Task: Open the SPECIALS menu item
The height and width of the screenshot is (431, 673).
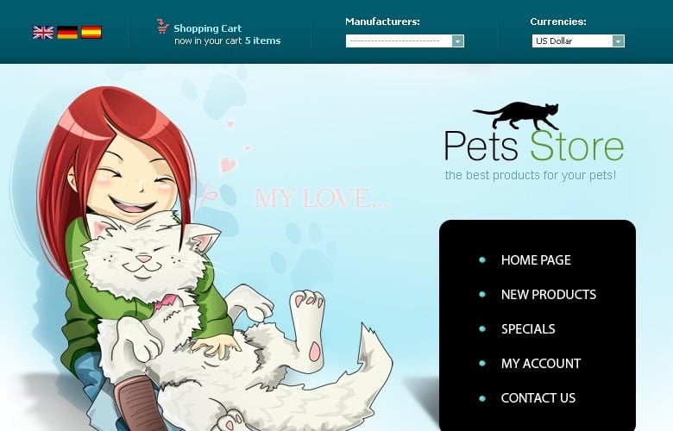Action: coord(528,329)
